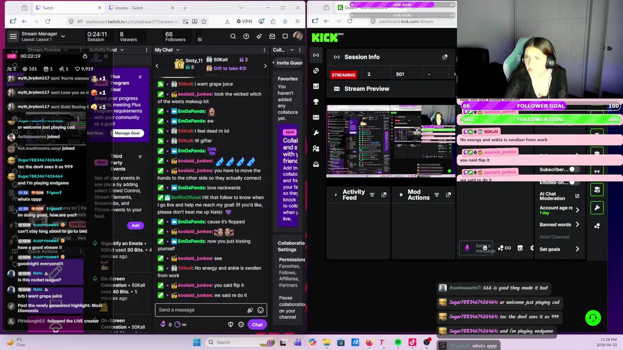Click the Windows taskbar Search box
The width and height of the screenshot is (623, 350).
(241, 342)
